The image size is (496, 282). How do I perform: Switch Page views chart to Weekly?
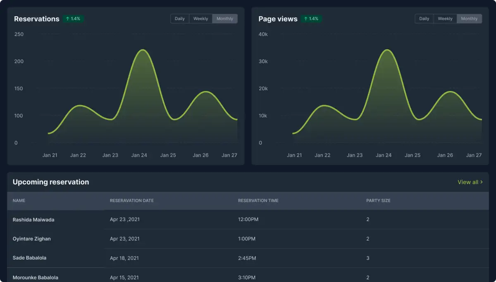tap(445, 19)
